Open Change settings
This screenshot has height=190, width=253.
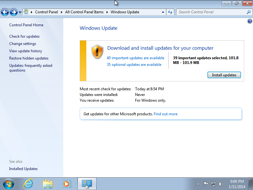tap(22, 44)
